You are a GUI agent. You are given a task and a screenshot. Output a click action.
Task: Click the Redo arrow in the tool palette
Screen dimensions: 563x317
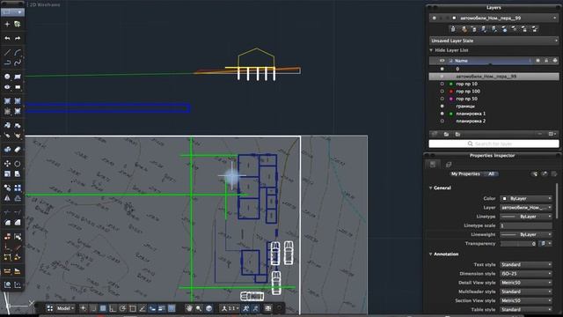pyautogui.click(x=18, y=38)
